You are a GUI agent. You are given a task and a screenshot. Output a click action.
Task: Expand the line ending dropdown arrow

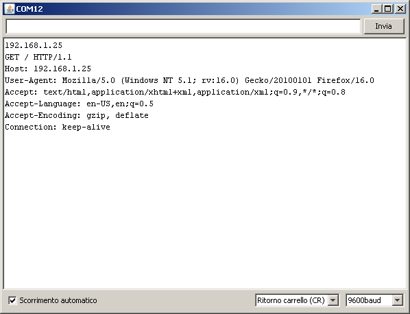tap(333, 300)
